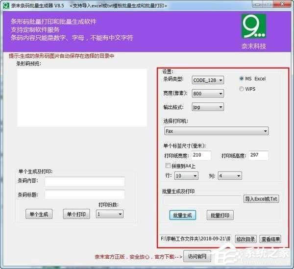Expand the 选择打印机 Fax printer dropdown

tap(217, 131)
